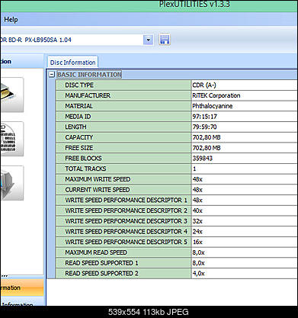Select the READ SPEED SUPPORTED 2 row

point(177,274)
